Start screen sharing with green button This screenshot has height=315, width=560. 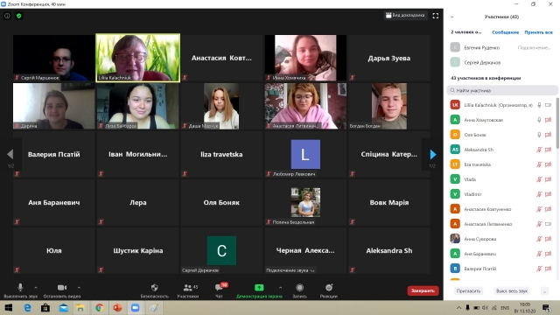pos(259,290)
